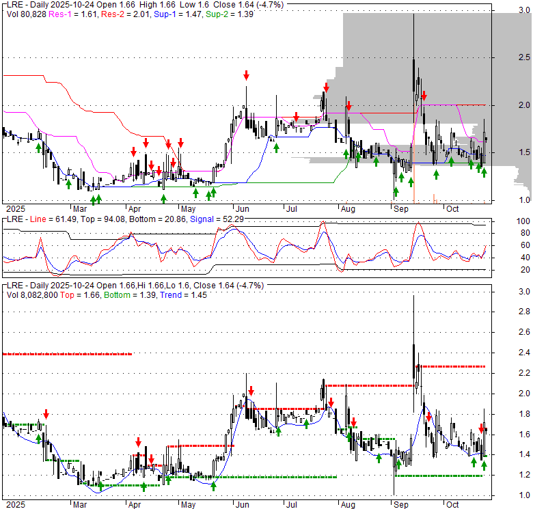Click the Sup-1 = 1.47 legend label
This screenshot has width=533, height=509.
coord(178,14)
